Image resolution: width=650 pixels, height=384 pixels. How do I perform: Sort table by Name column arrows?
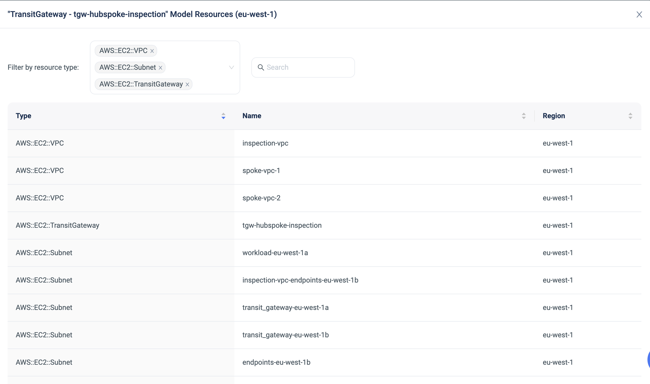pos(524,116)
